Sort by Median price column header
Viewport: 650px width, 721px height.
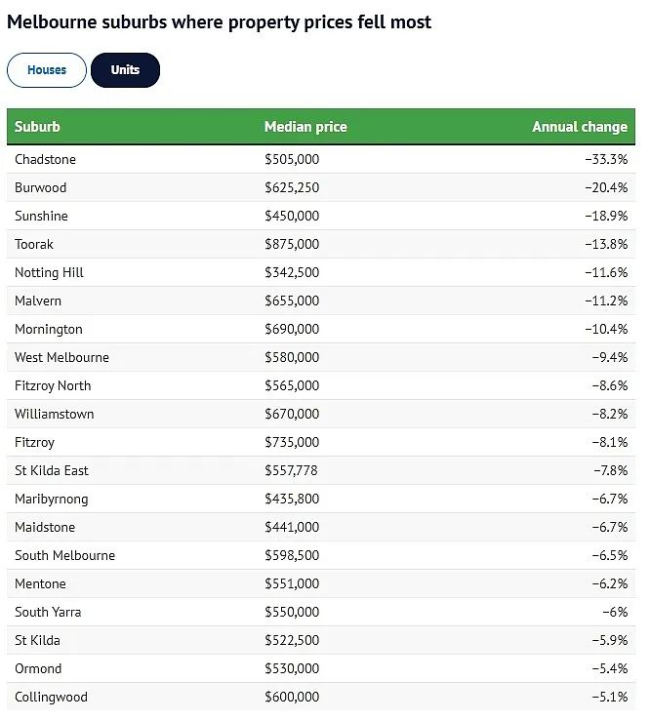[x=305, y=127]
